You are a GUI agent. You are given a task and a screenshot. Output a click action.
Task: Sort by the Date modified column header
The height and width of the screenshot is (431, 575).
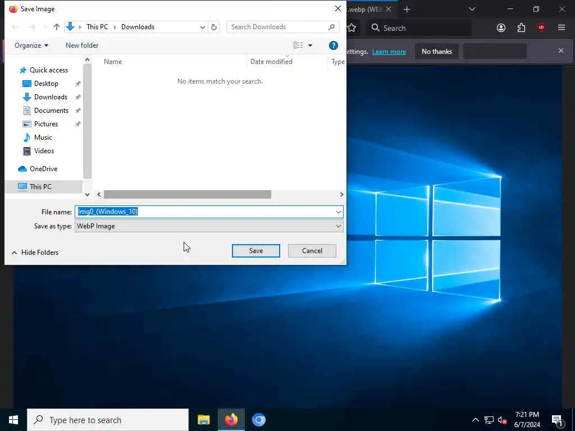pyautogui.click(x=271, y=62)
